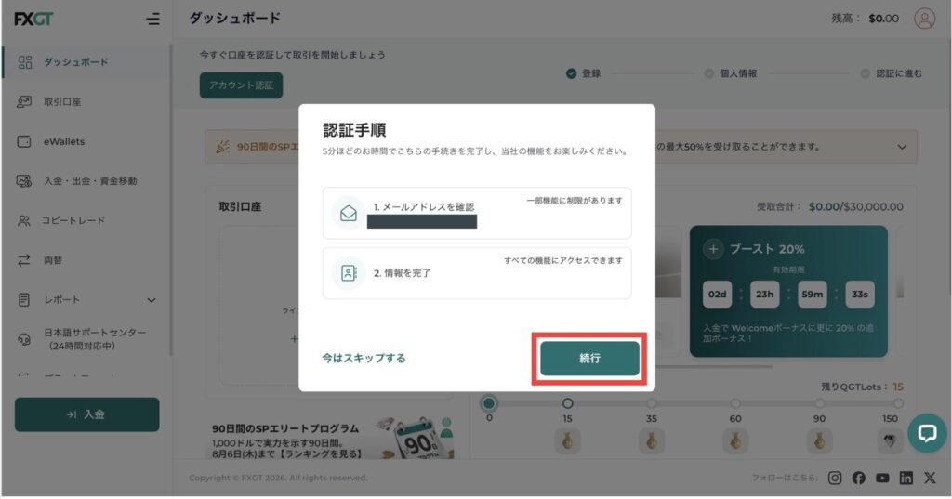Collapse the sidebar with the hamburger icon
Image resolution: width=952 pixels, height=499 pixels.
point(153,19)
